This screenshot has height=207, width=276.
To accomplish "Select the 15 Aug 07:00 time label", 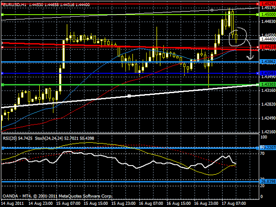I will (68, 203).
